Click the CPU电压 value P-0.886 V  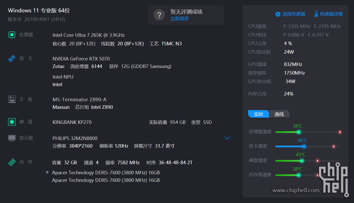click(x=294, y=35)
